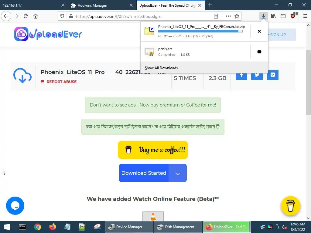View site security lock information
Screen dimensions: 311x233
point(71,16)
